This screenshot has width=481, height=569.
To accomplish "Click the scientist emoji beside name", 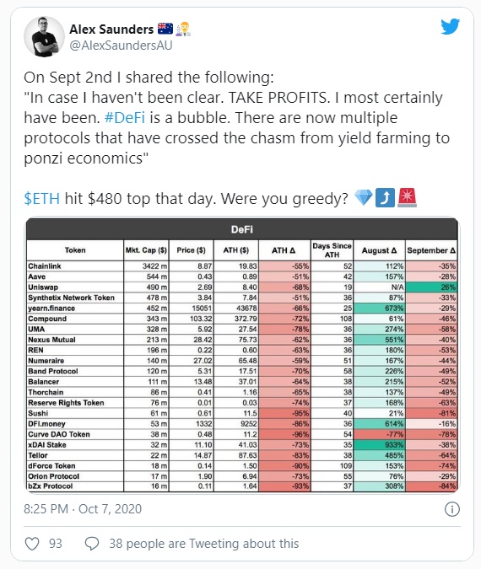I will [x=183, y=29].
